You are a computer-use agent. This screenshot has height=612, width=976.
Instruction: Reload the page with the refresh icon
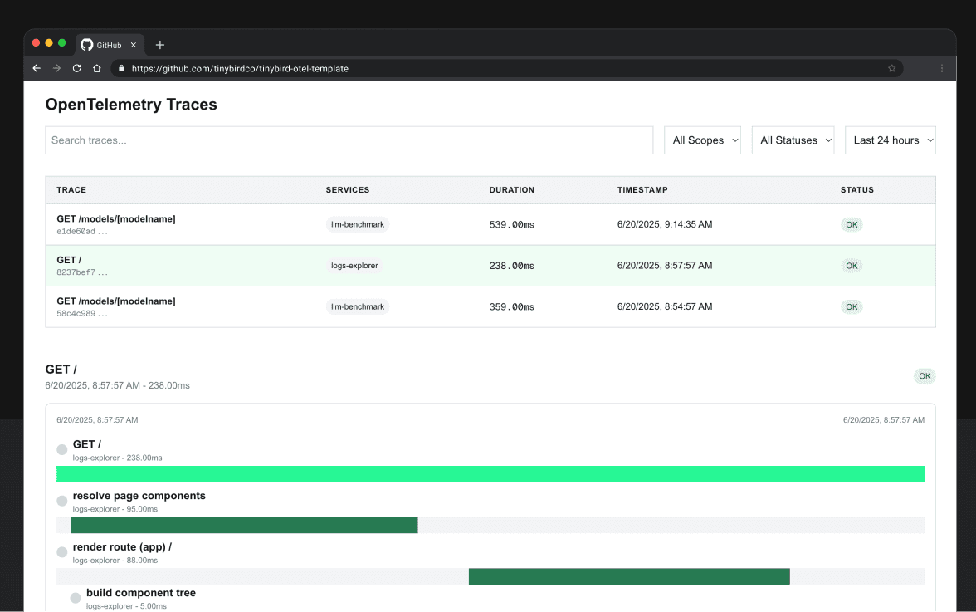[76, 68]
